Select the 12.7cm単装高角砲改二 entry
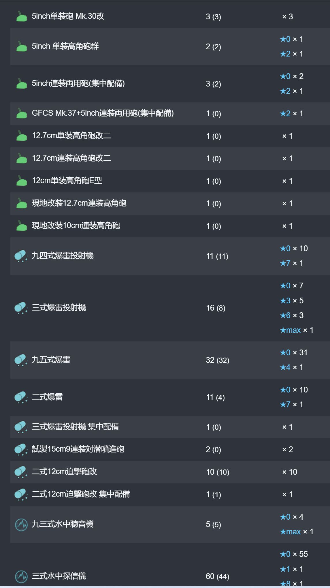 (x=71, y=136)
